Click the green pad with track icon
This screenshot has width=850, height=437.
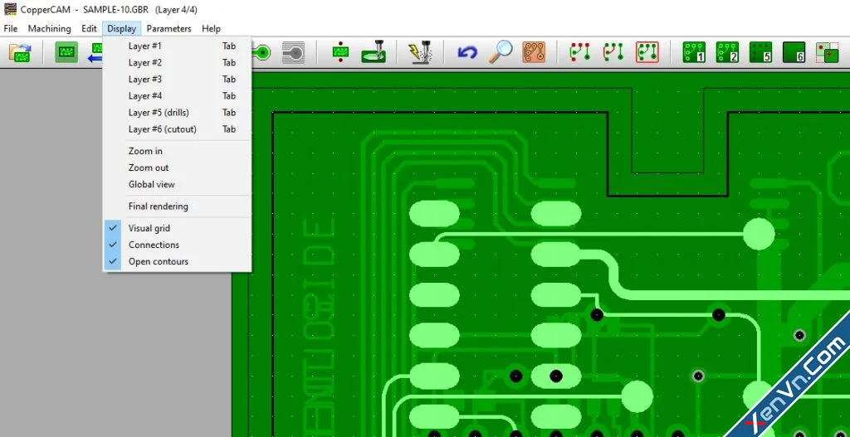pos(261,52)
